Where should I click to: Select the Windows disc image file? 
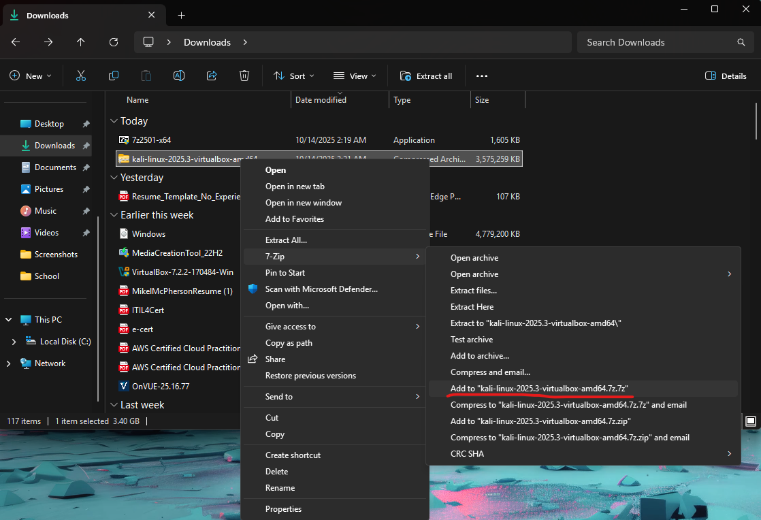pos(143,234)
